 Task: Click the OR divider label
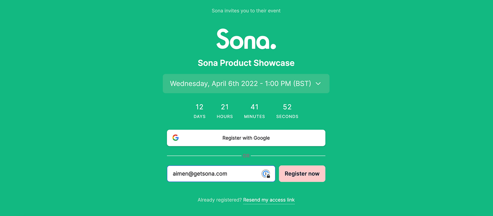246,156
